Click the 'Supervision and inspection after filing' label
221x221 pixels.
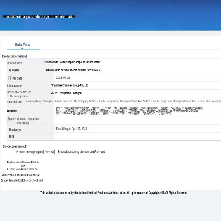coord(23,121)
